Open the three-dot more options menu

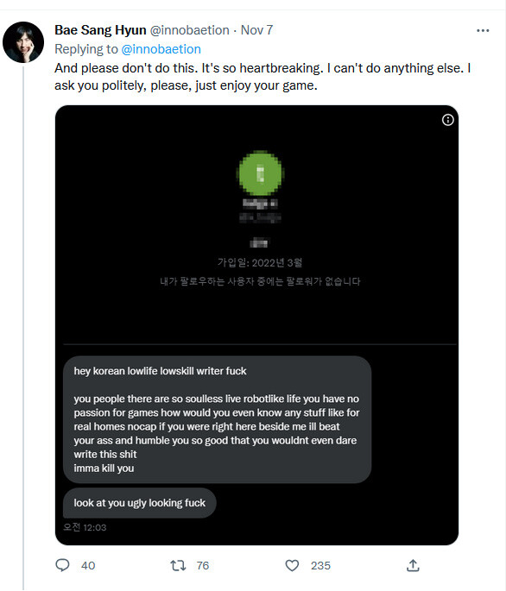coord(483,30)
